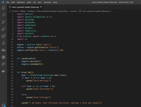Click the Voice Assistant (Ayaka) using Python breadcrumb
The height and width of the screenshot is (107, 141).
coord(52,11)
